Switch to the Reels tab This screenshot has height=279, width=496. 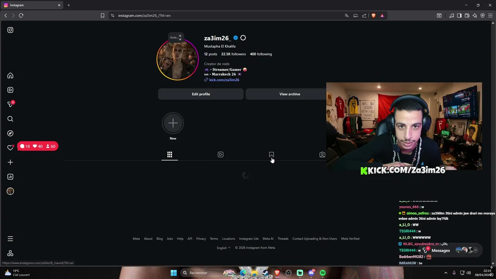click(220, 155)
